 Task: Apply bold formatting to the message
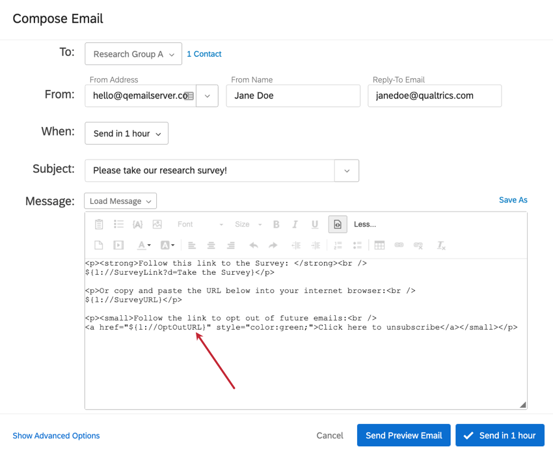276,223
